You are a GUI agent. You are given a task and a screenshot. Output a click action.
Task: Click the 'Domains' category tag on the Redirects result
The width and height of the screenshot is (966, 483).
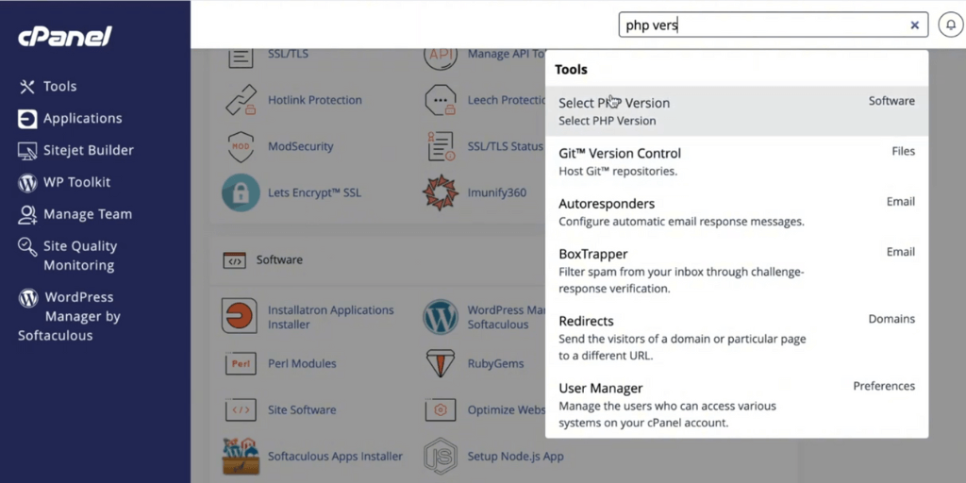tap(891, 319)
